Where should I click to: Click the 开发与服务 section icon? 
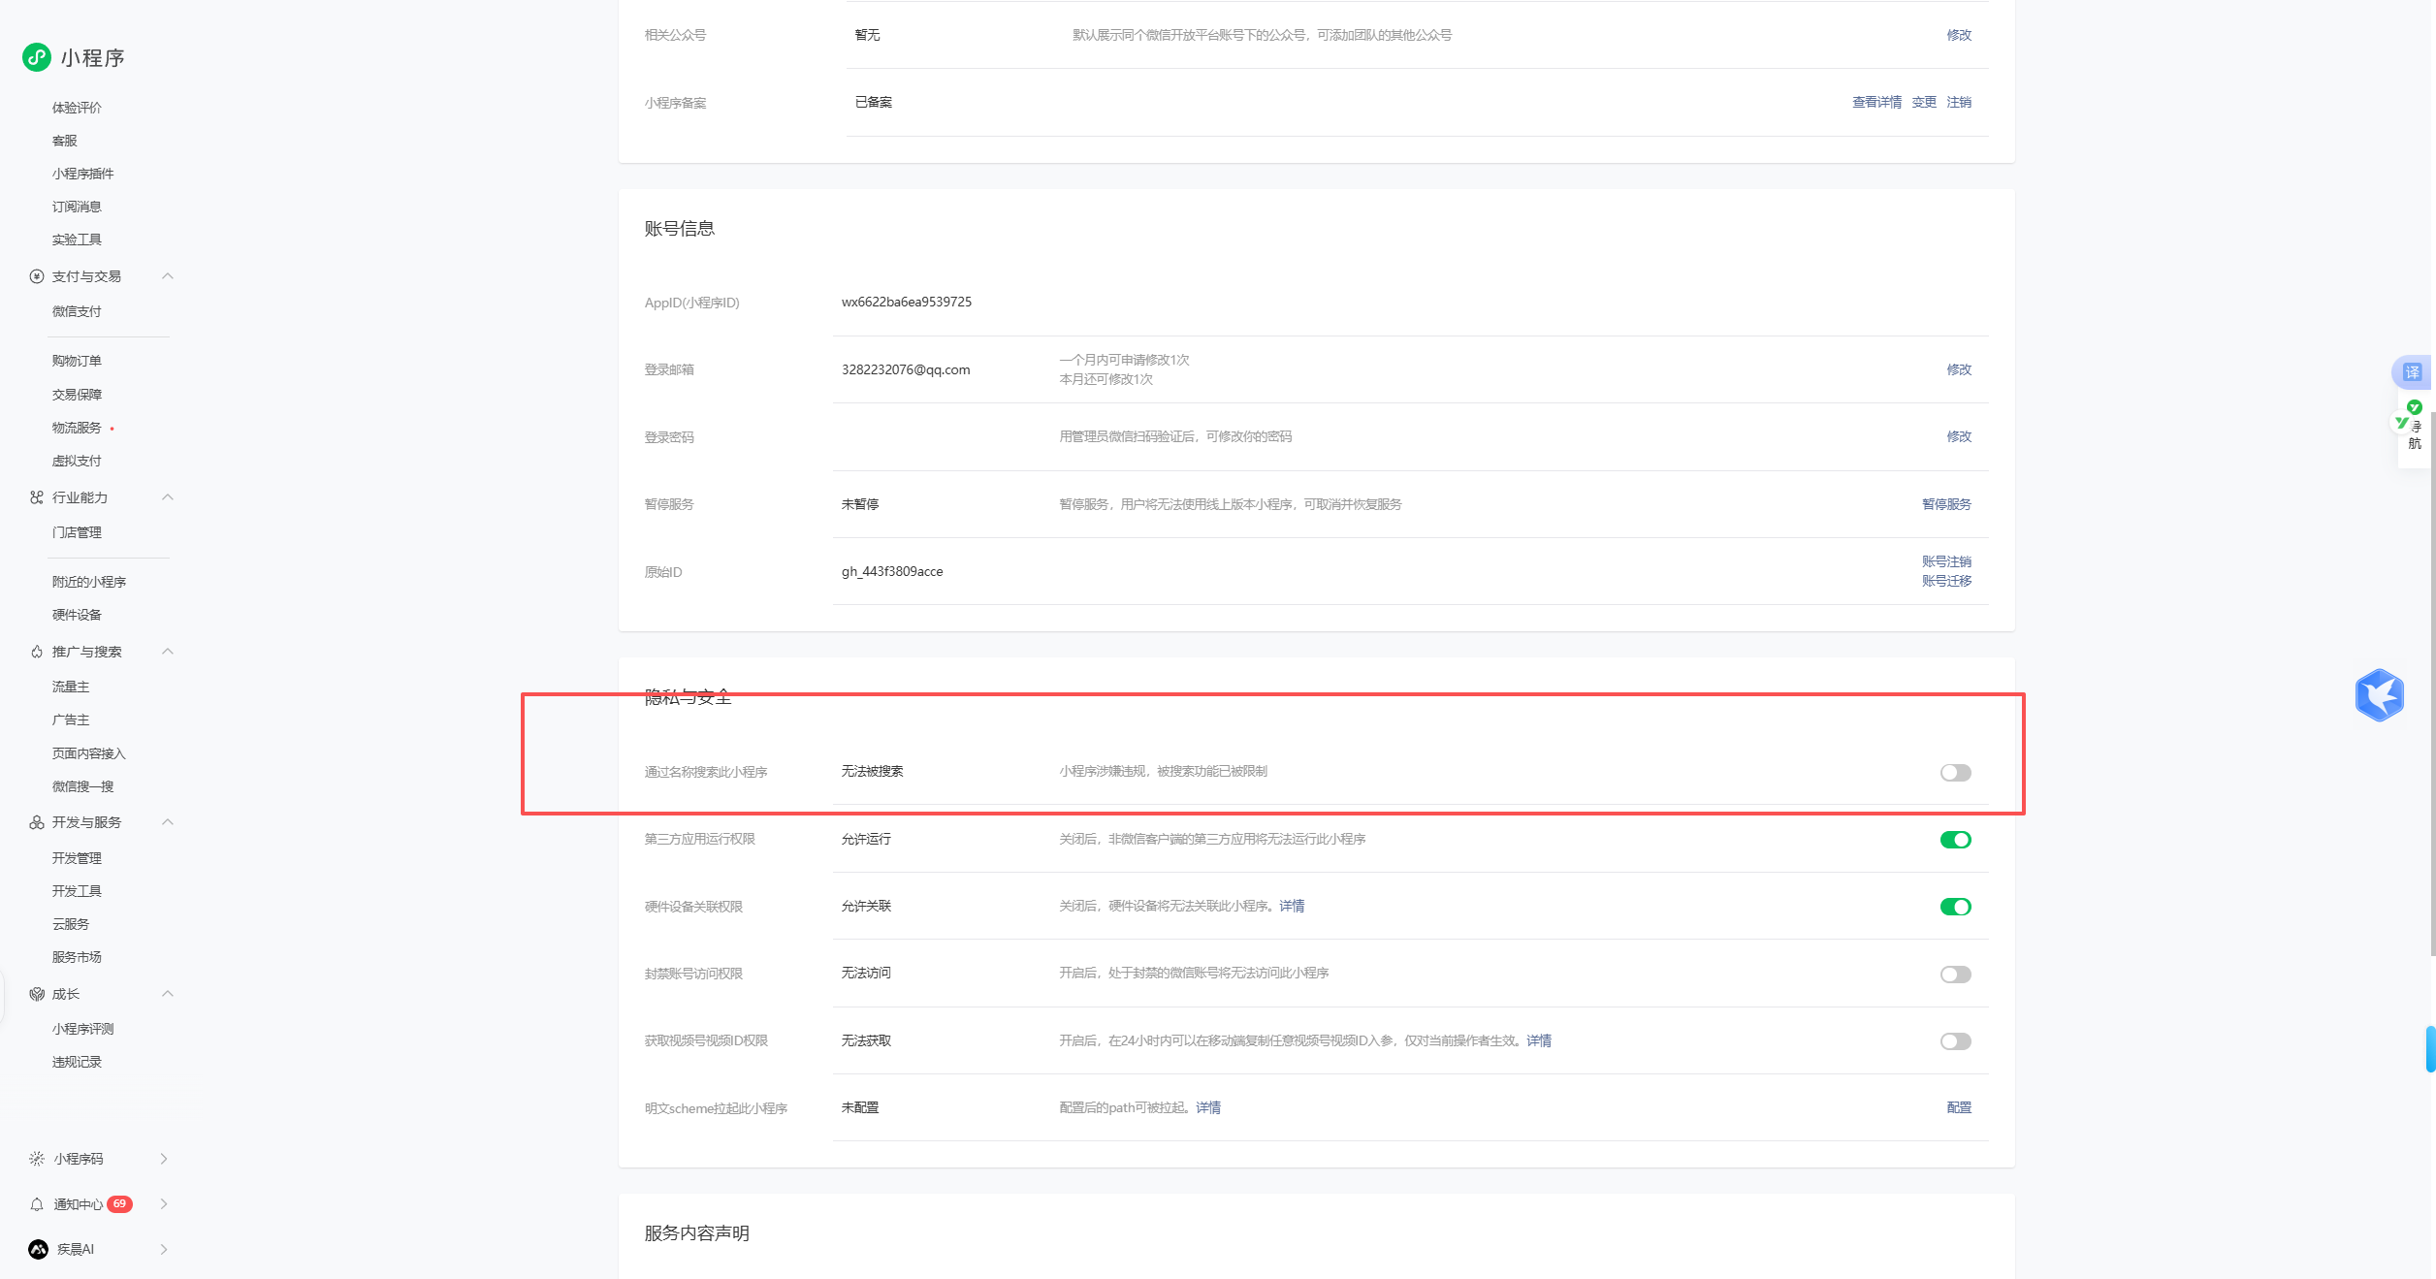tap(37, 822)
